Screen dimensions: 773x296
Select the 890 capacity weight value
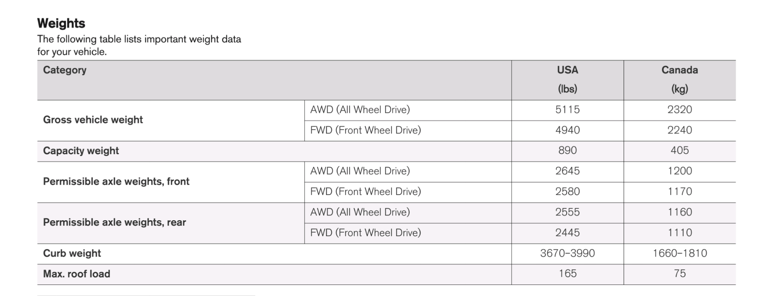pos(567,150)
